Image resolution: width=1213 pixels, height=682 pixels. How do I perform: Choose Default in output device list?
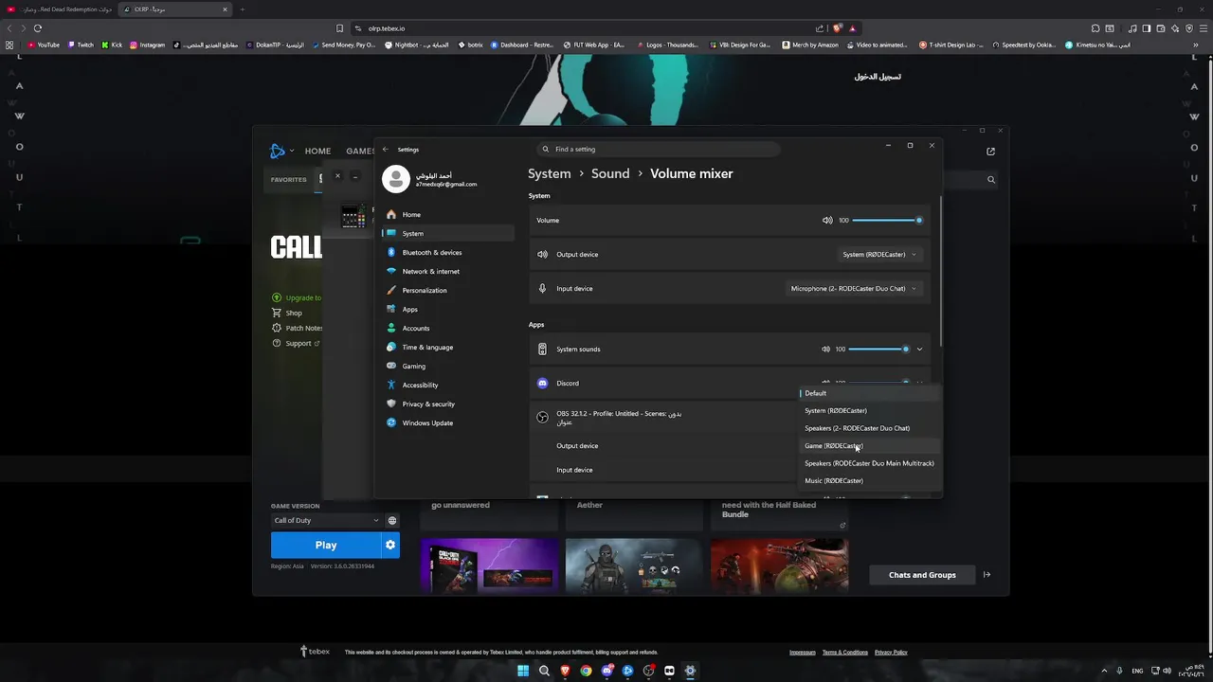869,393
